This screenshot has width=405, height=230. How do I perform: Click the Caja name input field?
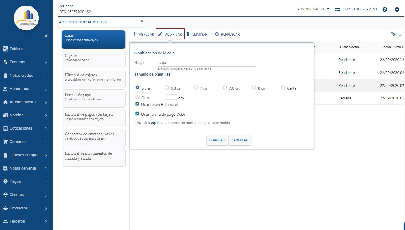206,63
